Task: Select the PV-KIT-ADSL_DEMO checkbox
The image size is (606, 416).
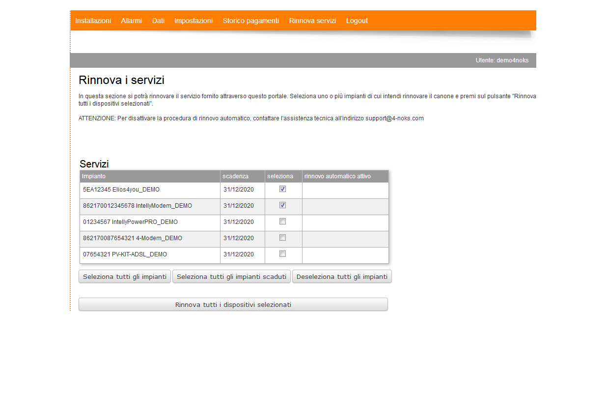Action: pyautogui.click(x=282, y=254)
